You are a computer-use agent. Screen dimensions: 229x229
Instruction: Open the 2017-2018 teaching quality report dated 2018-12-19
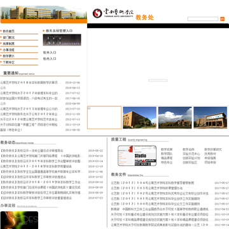36,167
